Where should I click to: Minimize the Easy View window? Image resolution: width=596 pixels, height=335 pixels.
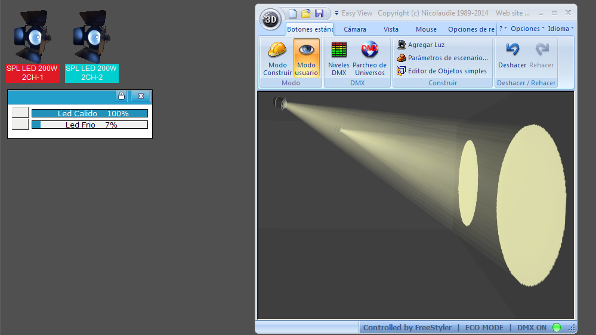coord(541,13)
